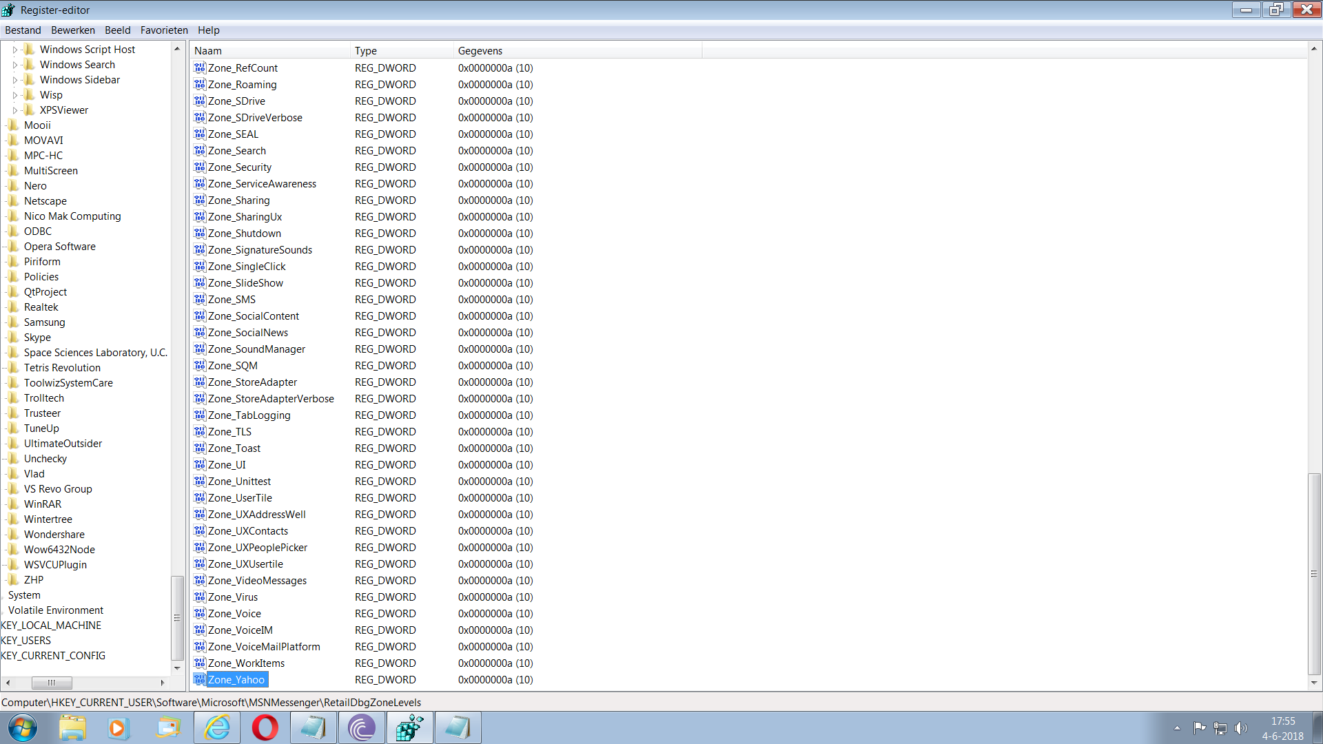The image size is (1323, 744).
Task: Open Internet Explorer from the taskbar
Action: click(217, 727)
